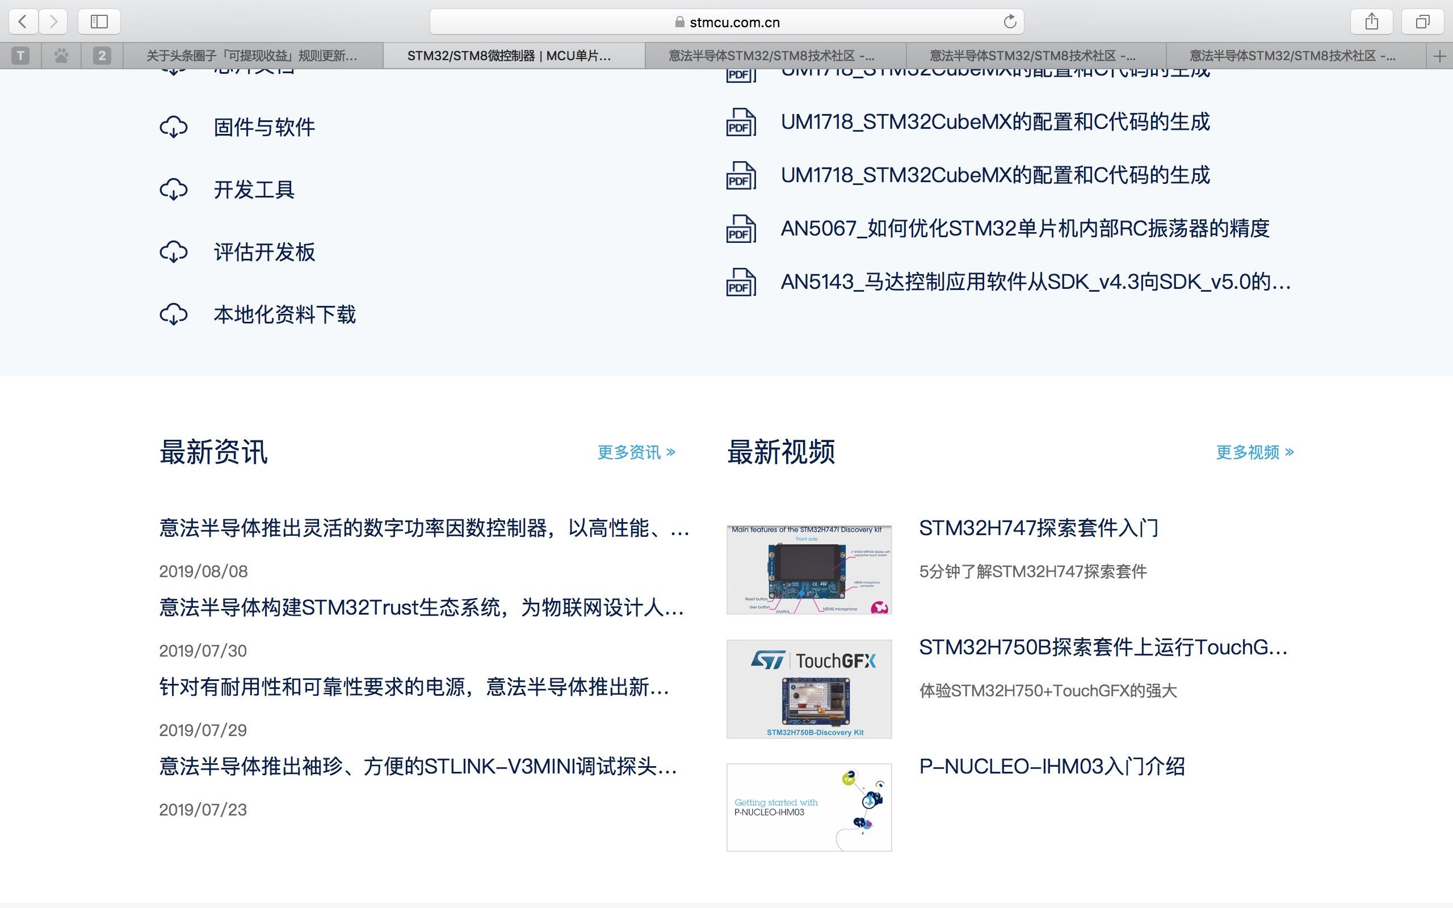Viewport: 1453px width, 908px height.
Task: Open TouchGFX STM32H750B video thumbnail
Action: (x=809, y=689)
